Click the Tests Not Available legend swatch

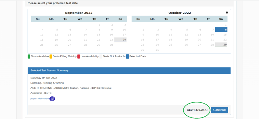(x=101, y=56)
